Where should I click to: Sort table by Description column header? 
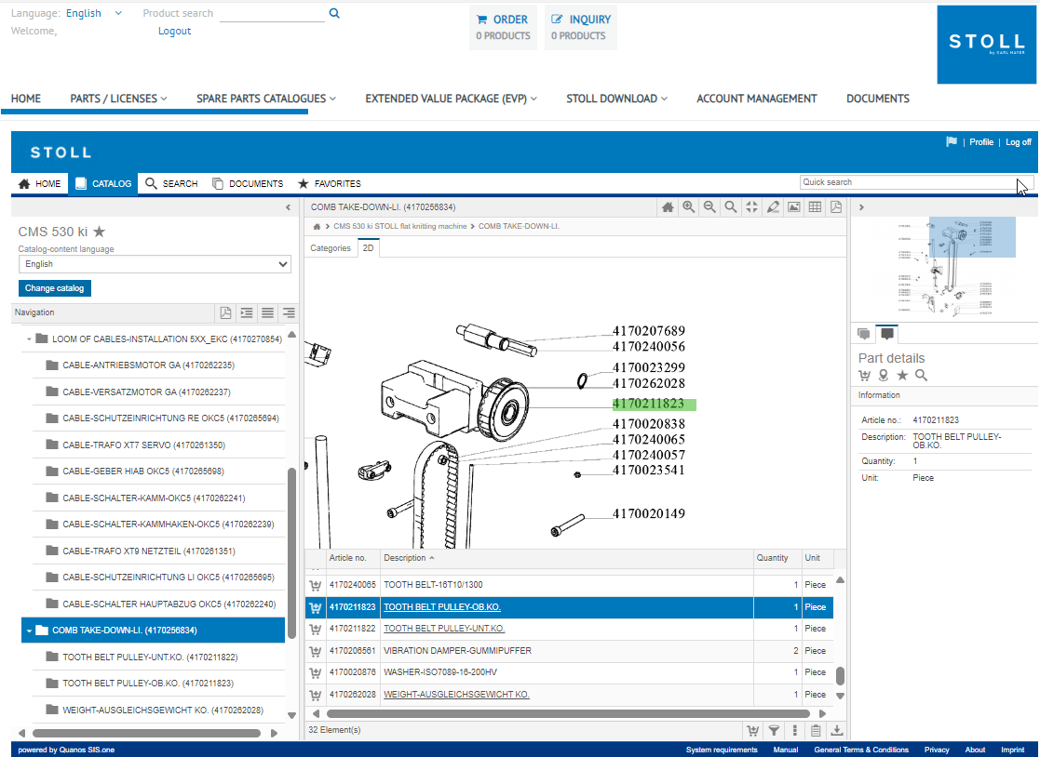click(x=409, y=558)
